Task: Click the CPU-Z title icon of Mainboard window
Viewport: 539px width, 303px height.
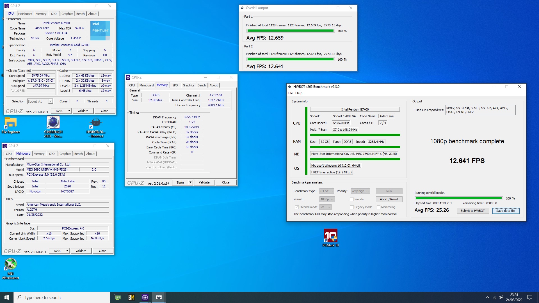Action: click(x=5, y=146)
